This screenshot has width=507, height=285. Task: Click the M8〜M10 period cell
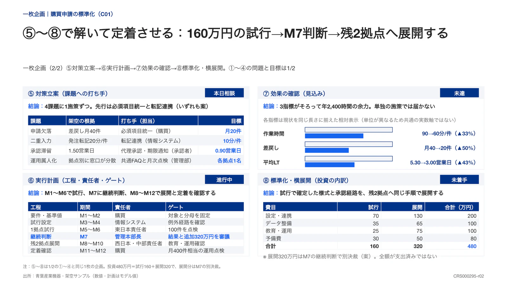click(x=91, y=244)
